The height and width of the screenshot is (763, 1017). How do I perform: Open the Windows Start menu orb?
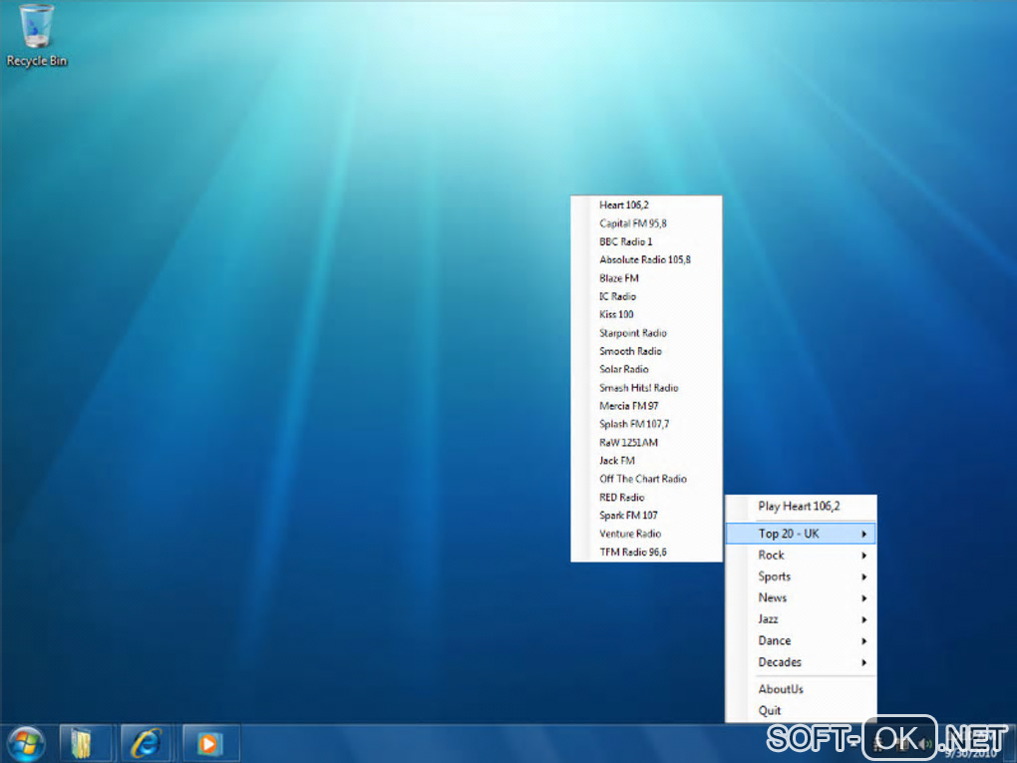(x=26, y=743)
